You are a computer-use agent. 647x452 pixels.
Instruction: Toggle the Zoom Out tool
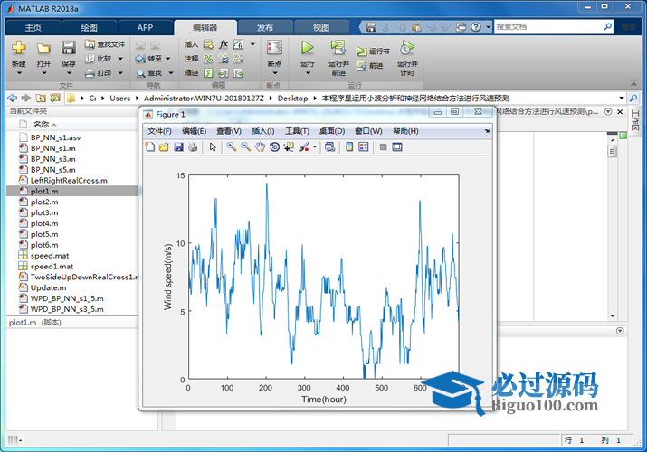pyautogui.click(x=245, y=146)
